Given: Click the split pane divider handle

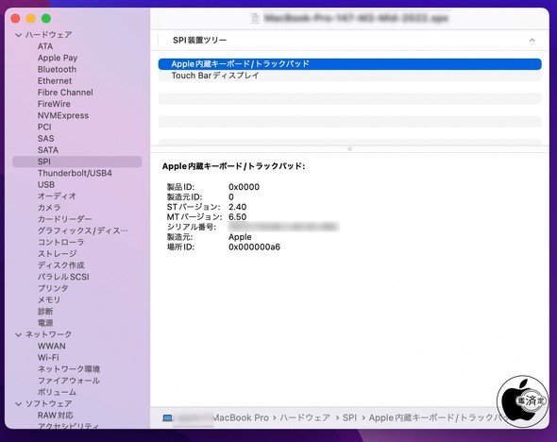Looking at the screenshot, I should pos(350,149).
